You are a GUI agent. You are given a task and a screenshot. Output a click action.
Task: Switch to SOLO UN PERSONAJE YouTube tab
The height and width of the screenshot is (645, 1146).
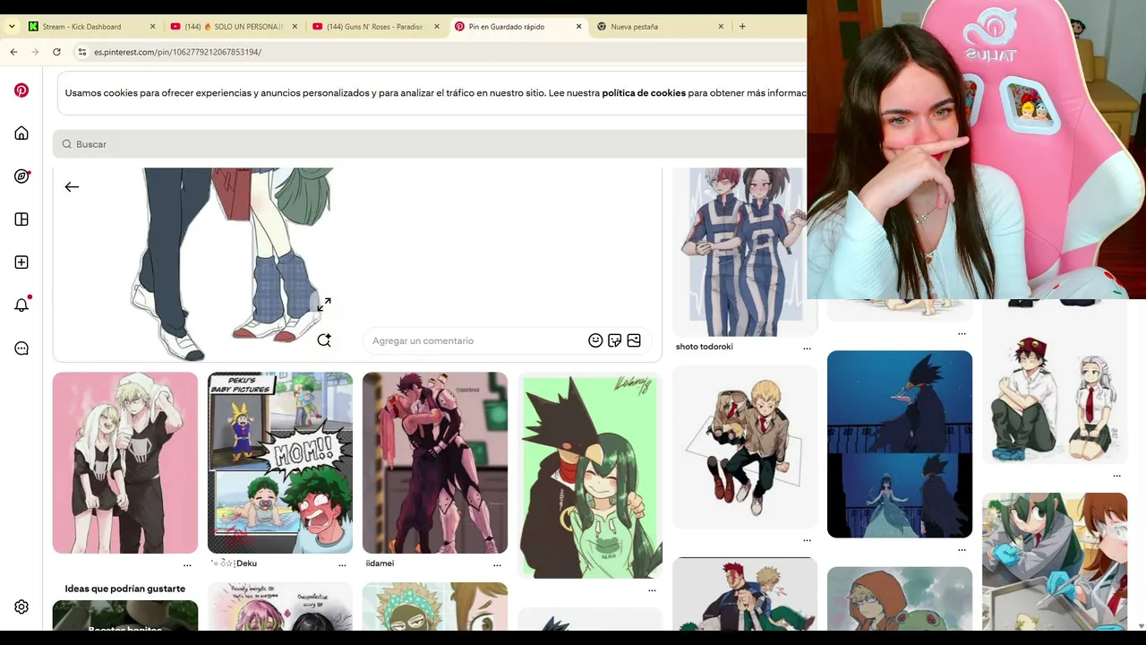pos(233,27)
